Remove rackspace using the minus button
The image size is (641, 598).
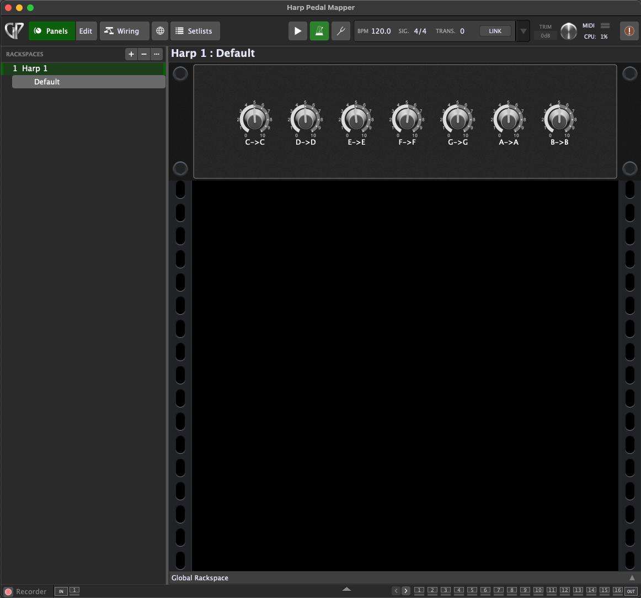tap(144, 54)
